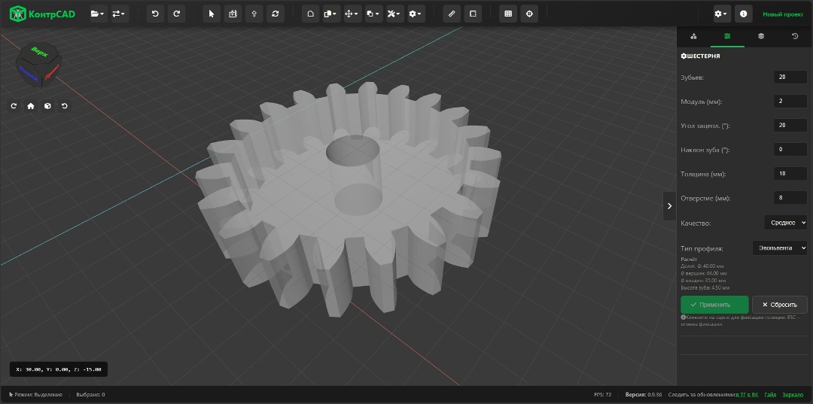Click the Верх face of view cube
Screen dimensions: 813x404
coord(38,52)
